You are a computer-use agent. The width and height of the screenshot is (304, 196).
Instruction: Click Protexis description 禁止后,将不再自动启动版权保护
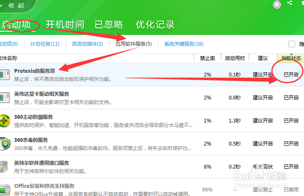(x=63, y=79)
